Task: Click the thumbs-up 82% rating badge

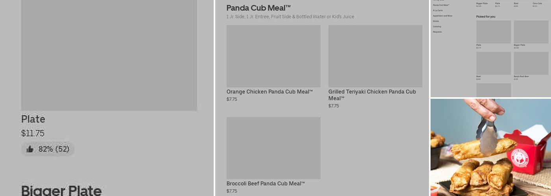Action: (48, 149)
